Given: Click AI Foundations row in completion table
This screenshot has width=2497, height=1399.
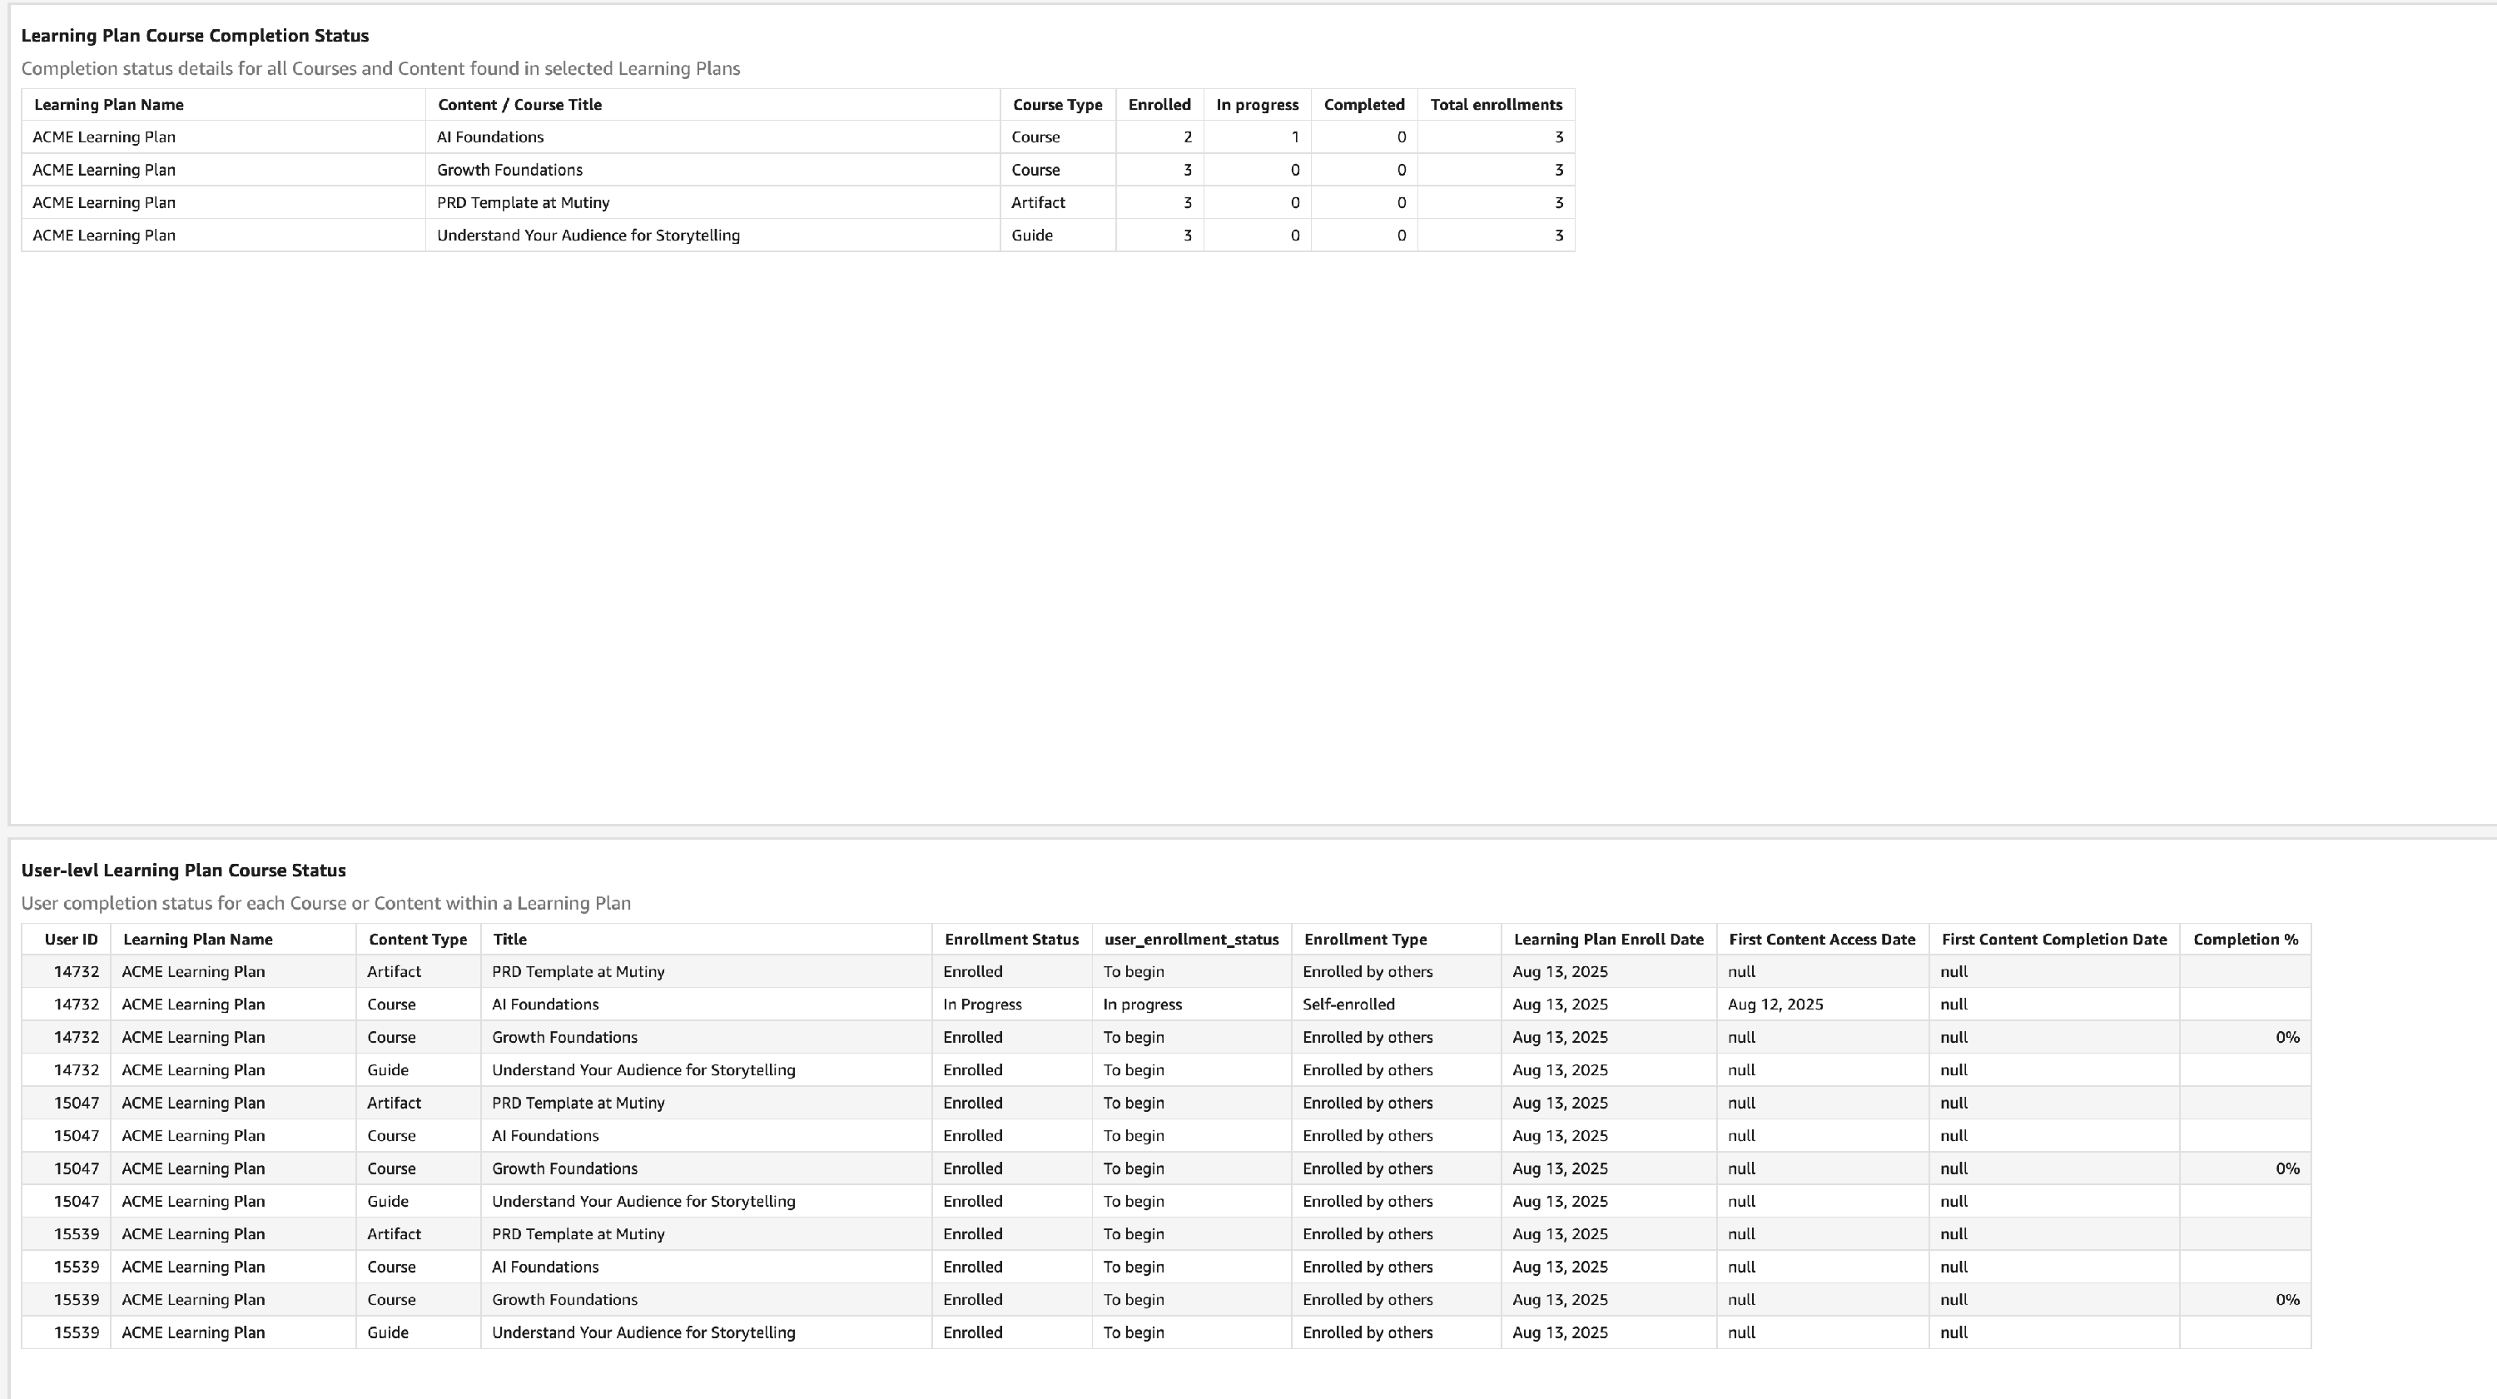Looking at the screenshot, I should point(490,137).
